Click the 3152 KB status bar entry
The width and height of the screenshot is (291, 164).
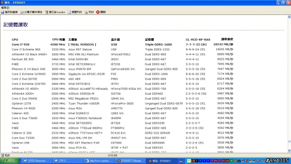tap(112, 155)
